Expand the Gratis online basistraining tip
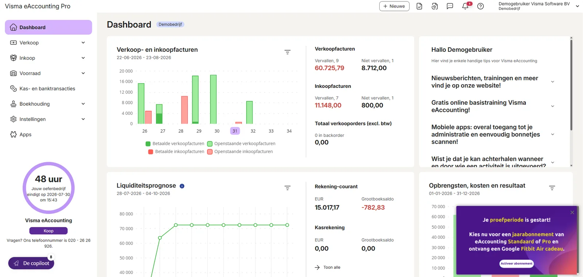The height and width of the screenshot is (277, 583). (x=553, y=106)
